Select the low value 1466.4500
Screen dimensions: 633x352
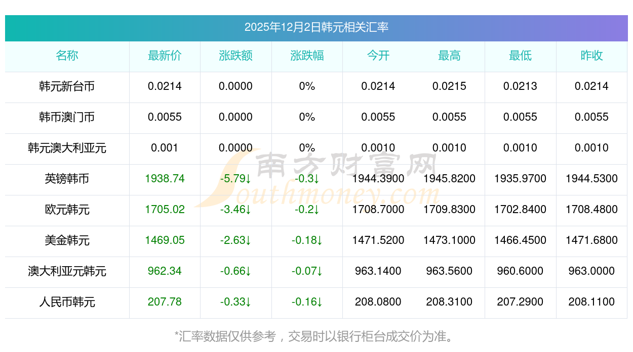pos(520,240)
